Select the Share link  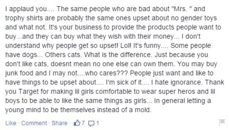pyautogui.click(x=60, y=123)
